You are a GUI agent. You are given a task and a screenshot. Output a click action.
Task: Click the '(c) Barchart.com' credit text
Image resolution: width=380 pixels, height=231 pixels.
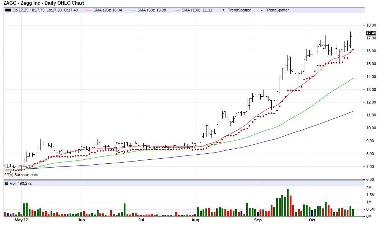coord(23,175)
